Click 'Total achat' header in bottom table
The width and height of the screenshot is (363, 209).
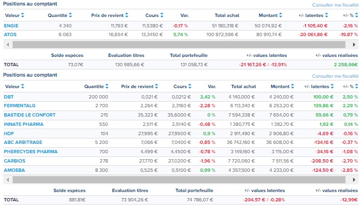click(x=243, y=86)
